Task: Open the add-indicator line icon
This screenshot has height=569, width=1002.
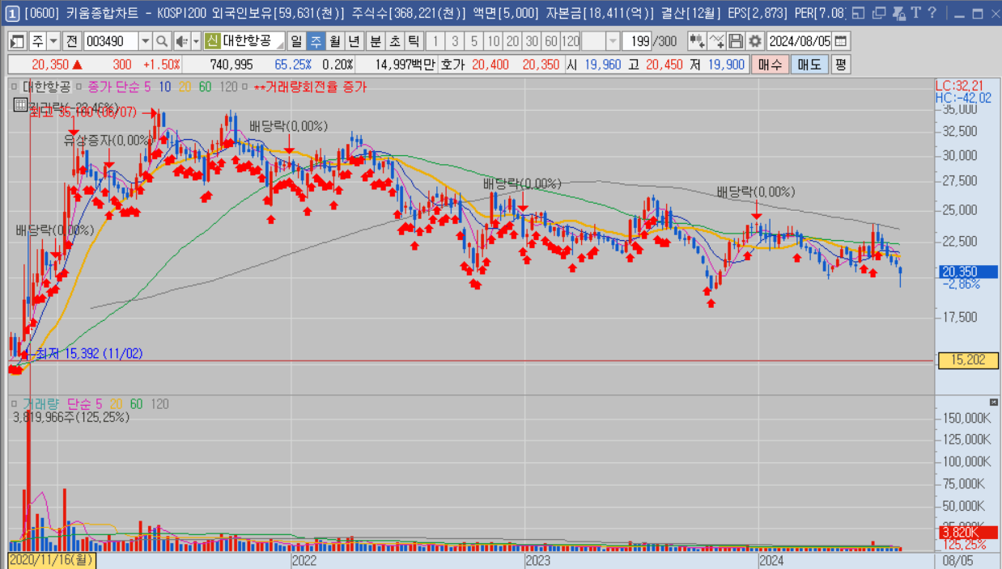Action: [x=716, y=42]
